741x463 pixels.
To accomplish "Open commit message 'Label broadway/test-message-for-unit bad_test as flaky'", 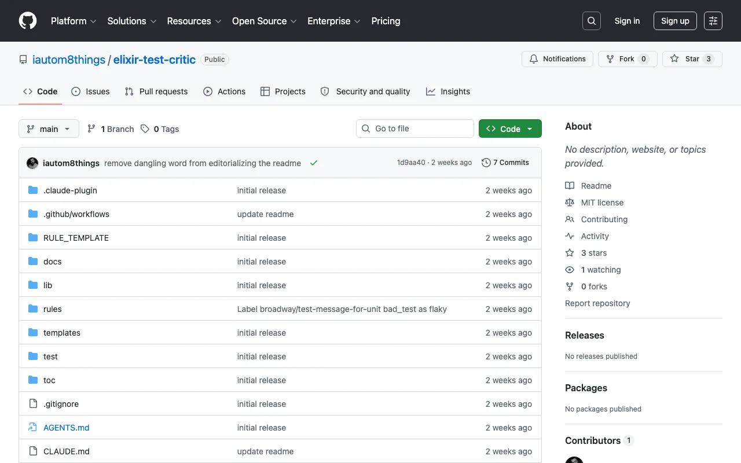I will [342, 309].
